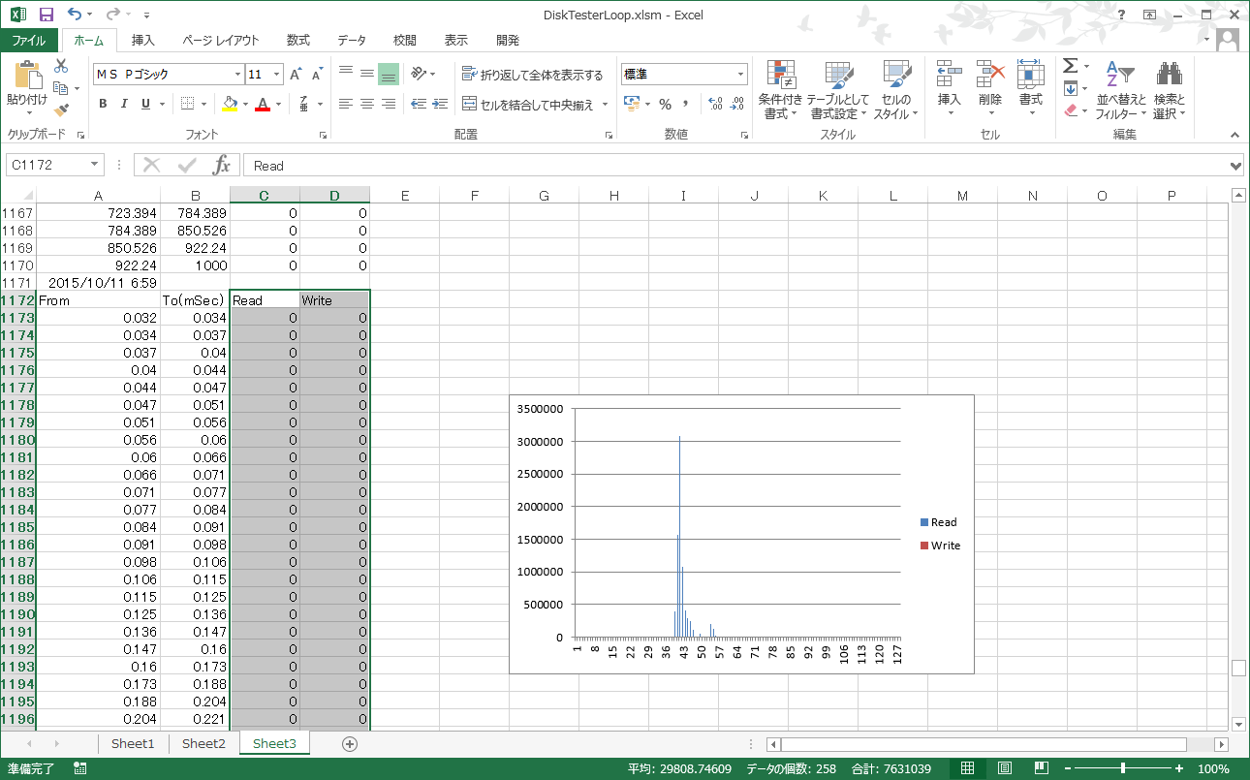Toggle italic formatting
The width and height of the screenshot is (1250, 780).
[124, 104]
